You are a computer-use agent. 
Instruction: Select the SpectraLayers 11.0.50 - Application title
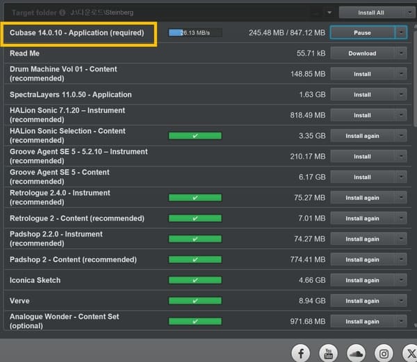pyautogui.click(x=70, y=95)
